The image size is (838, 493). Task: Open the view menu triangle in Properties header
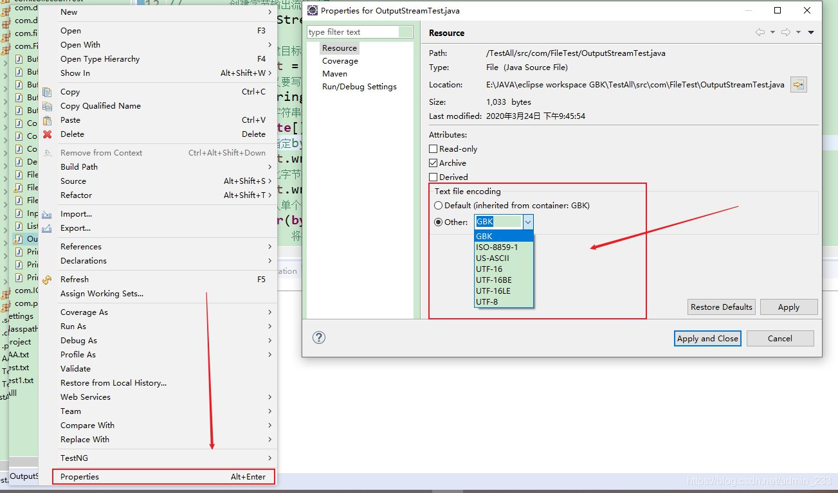(x=811, y=32)
